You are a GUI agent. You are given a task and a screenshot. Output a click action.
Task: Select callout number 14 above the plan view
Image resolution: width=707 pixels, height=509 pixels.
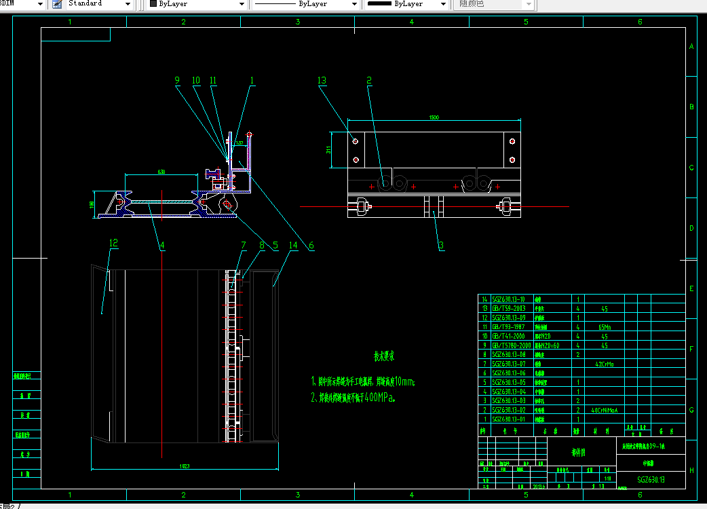click(293, 245)
